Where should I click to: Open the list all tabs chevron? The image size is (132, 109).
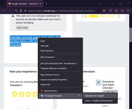tap(100, 4)
